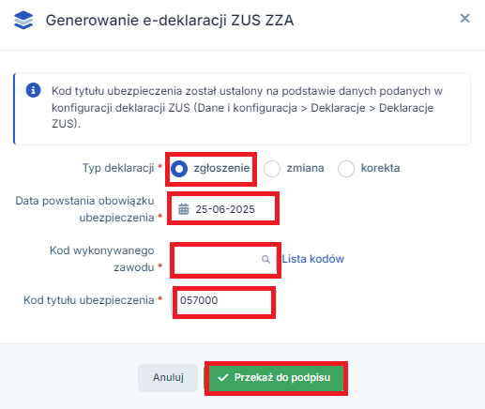Click the Kod wykonywanego zawodu label
This screenshot has width=485, height=409.
[102, 259]
